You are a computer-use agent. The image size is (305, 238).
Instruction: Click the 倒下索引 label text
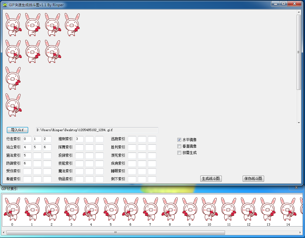pos(118,179)
